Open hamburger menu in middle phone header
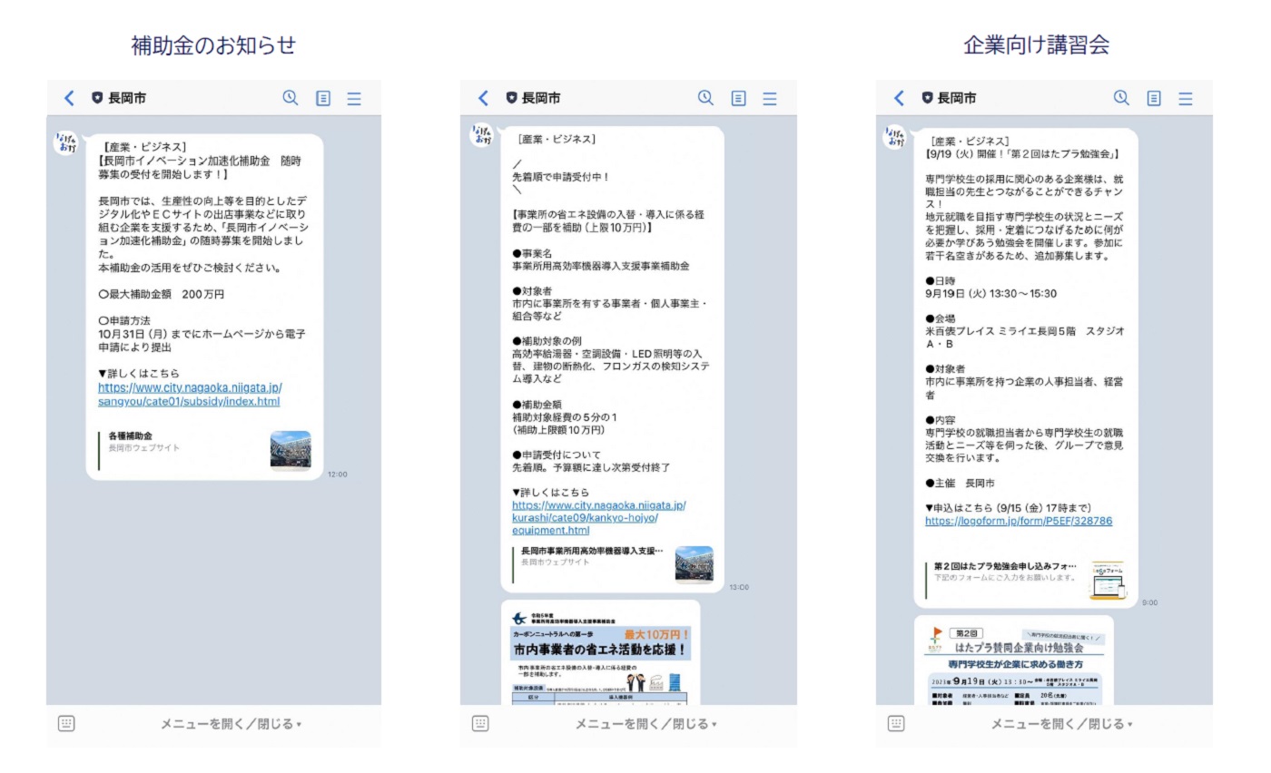 [770, 99]
